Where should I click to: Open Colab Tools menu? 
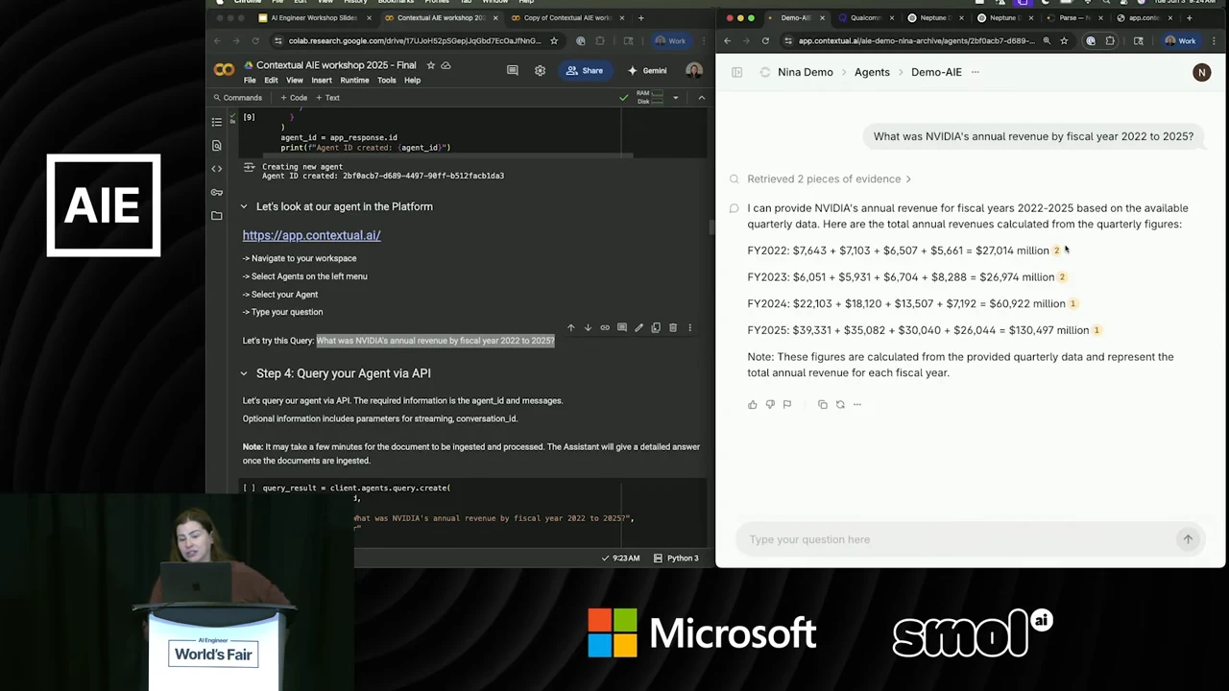387,81
